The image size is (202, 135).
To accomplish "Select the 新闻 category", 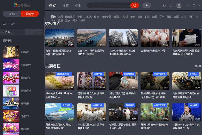I will 60,17.
